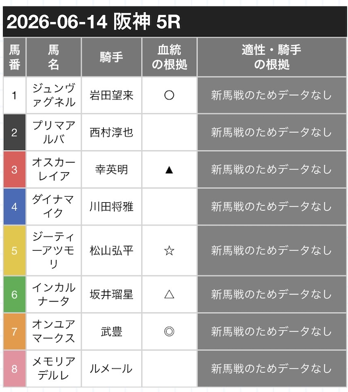Click the black triangle mark for オスカーレイア
Screen dimensions: 348x392
coord(169,170)
